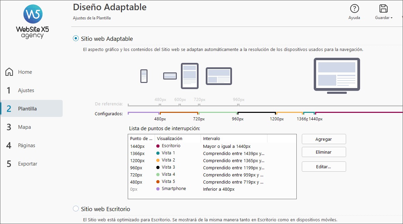
Task: Select the desktop monitor device icon
Action: click(337, 75)
